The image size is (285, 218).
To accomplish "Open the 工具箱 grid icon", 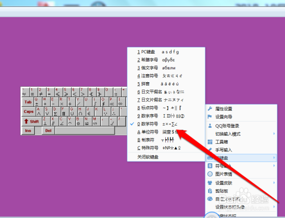I will 210,142.
